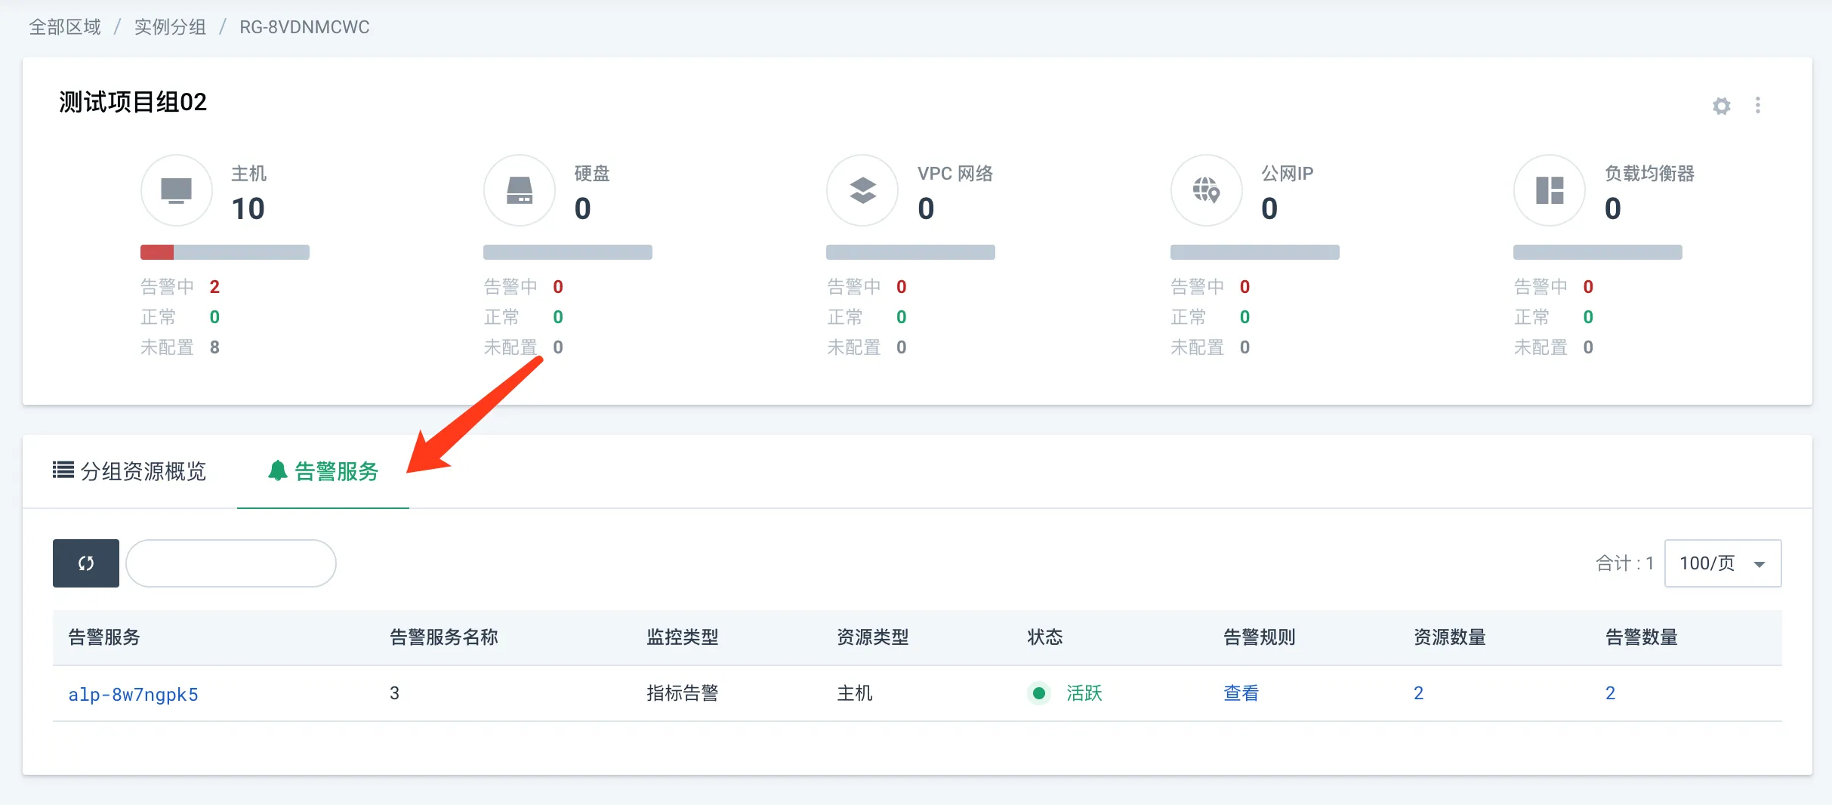Click the VPC 网络 layers icon
Viewport: 1832px width, 805px height.
click(x=862, y=190)
